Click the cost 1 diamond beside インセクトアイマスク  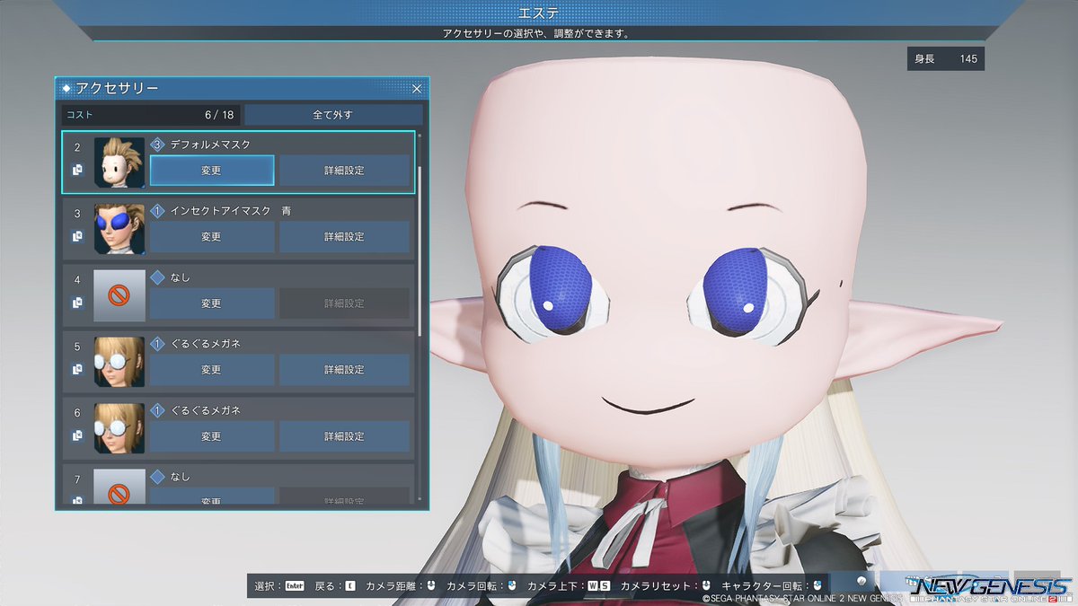coord(157,211)
